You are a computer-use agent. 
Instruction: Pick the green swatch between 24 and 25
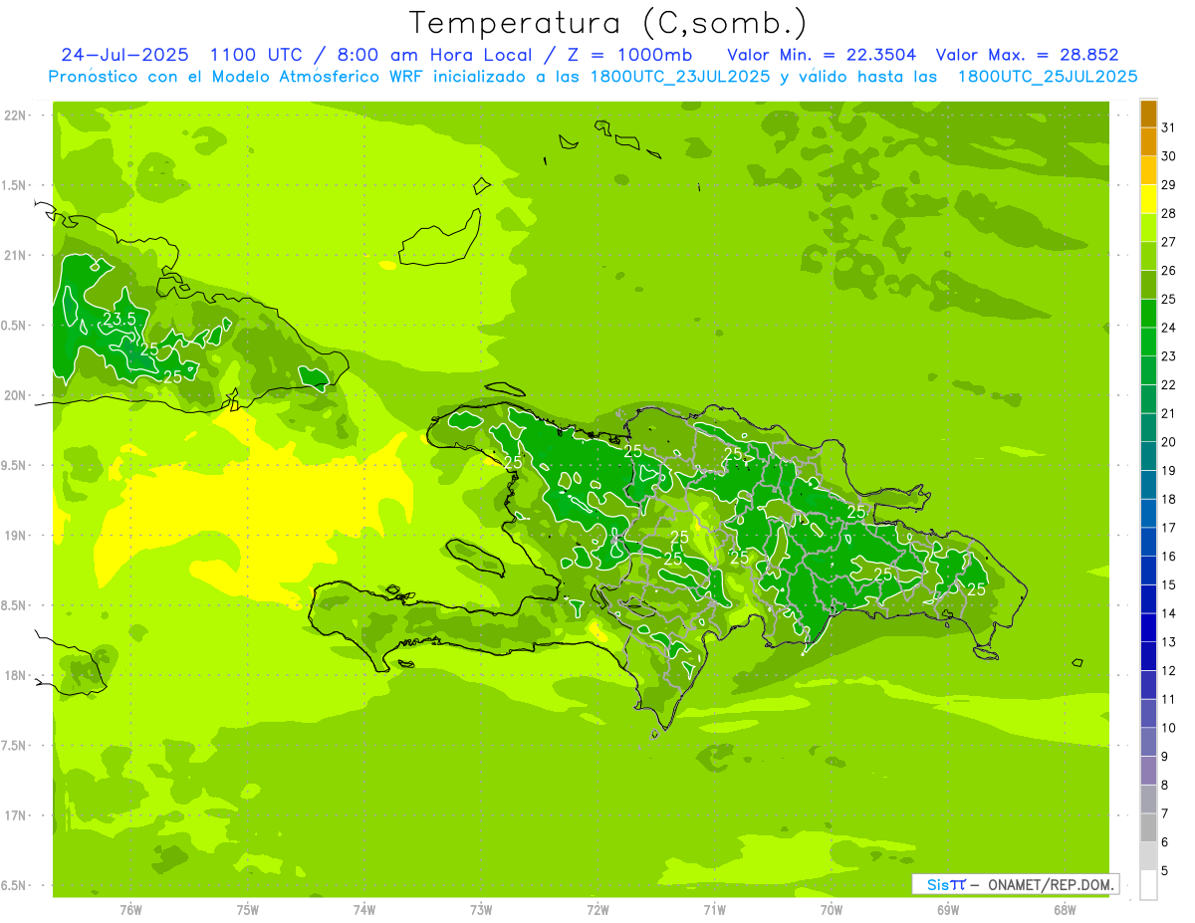pyautogui.click(x=1148, y=313)
